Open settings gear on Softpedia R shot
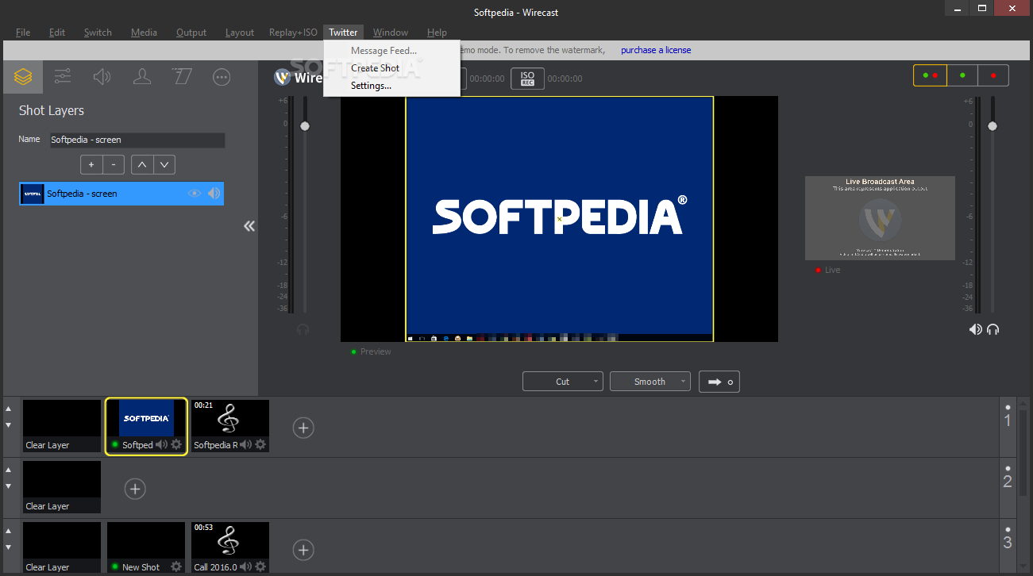The height and width of the screenshot is (576, 1033). click(260, 444)
